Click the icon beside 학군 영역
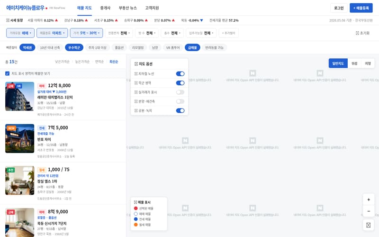The image size is (379, 237). 136,83
